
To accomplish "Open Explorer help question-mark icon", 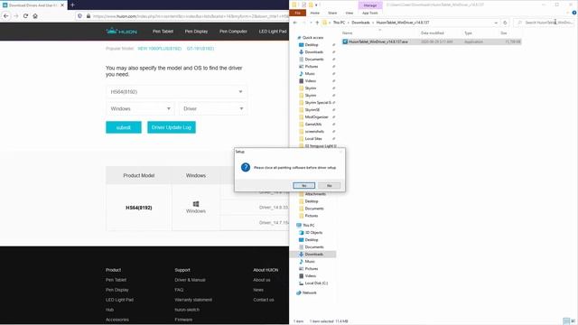I will pyautogui.click(x=574, y=13).
